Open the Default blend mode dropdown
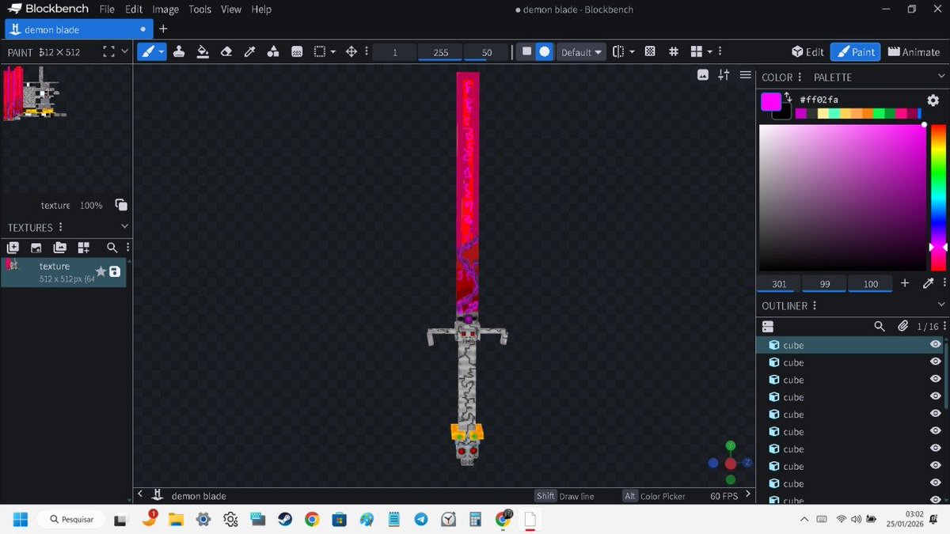Screen dimensions: 950x534 click(x=581, y=52)
